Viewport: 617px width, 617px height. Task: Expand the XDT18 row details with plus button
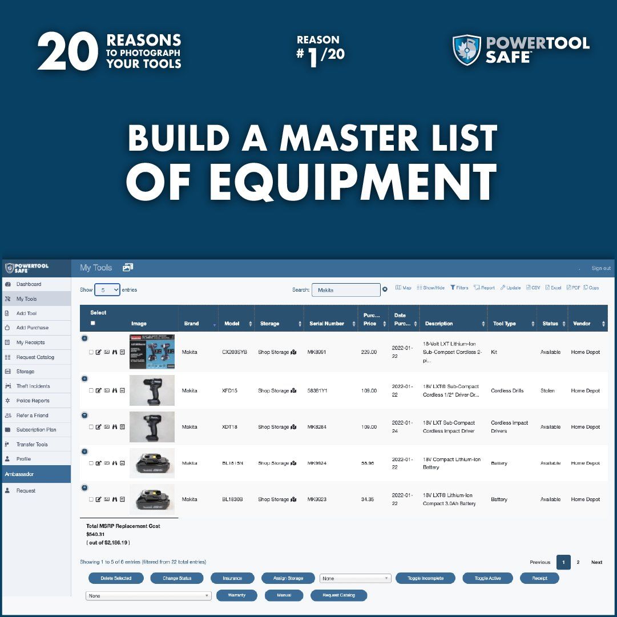point(84,416)
